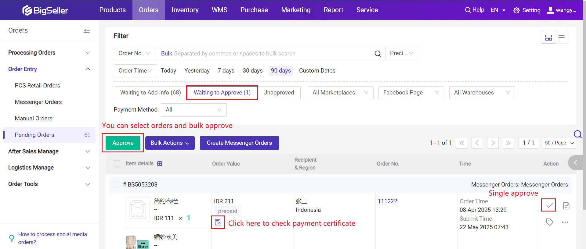Image resolution: width=586 pixels, height=249 pixels.
Task: Collapse the Orders sidebar menu icon
Action: point(87,30)
